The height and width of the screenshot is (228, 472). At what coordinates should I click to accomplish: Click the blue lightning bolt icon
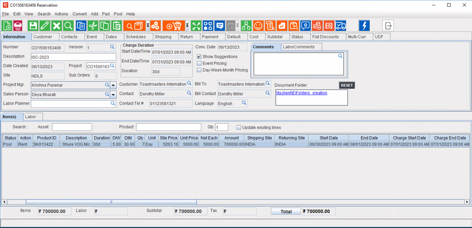pyautogui.click(x=364, y=26)
